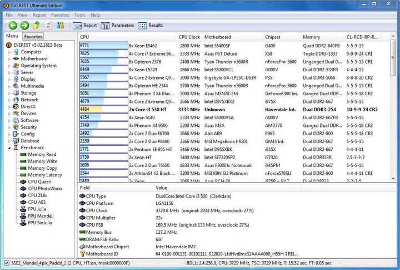Click the highlighted 4484 score bar
The height and width of the screenshot is (270, 400).
click(103, 110)
